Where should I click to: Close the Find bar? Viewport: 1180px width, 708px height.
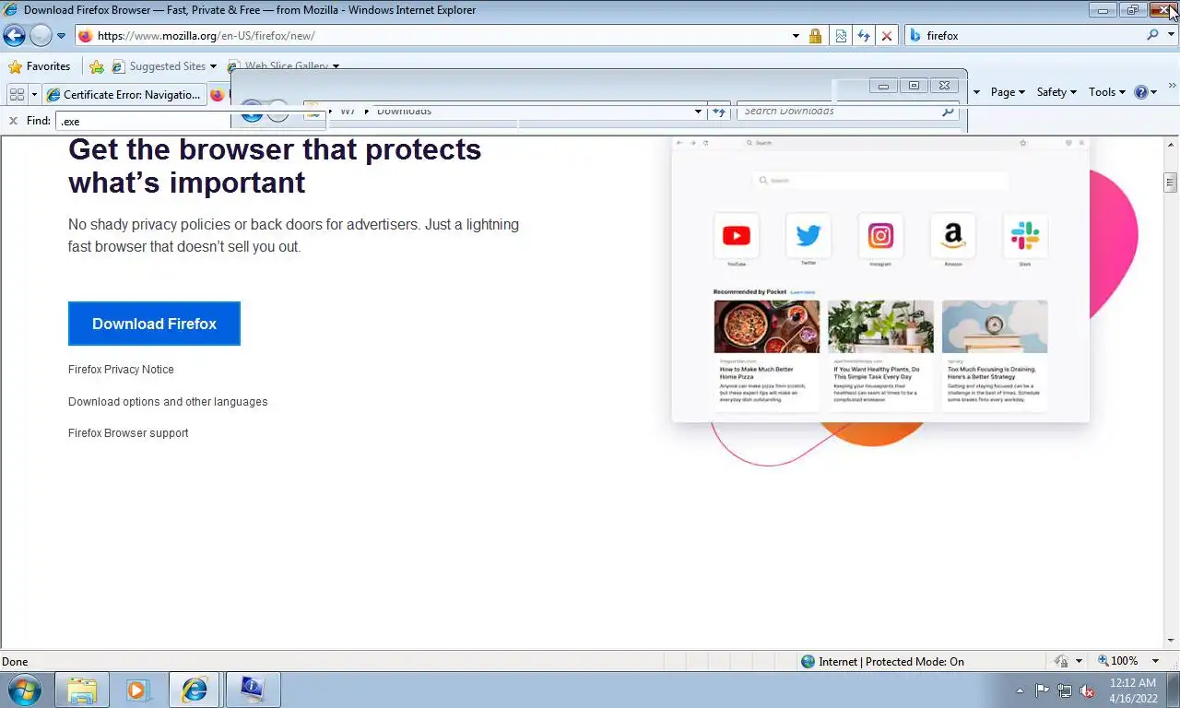(13, 121)
